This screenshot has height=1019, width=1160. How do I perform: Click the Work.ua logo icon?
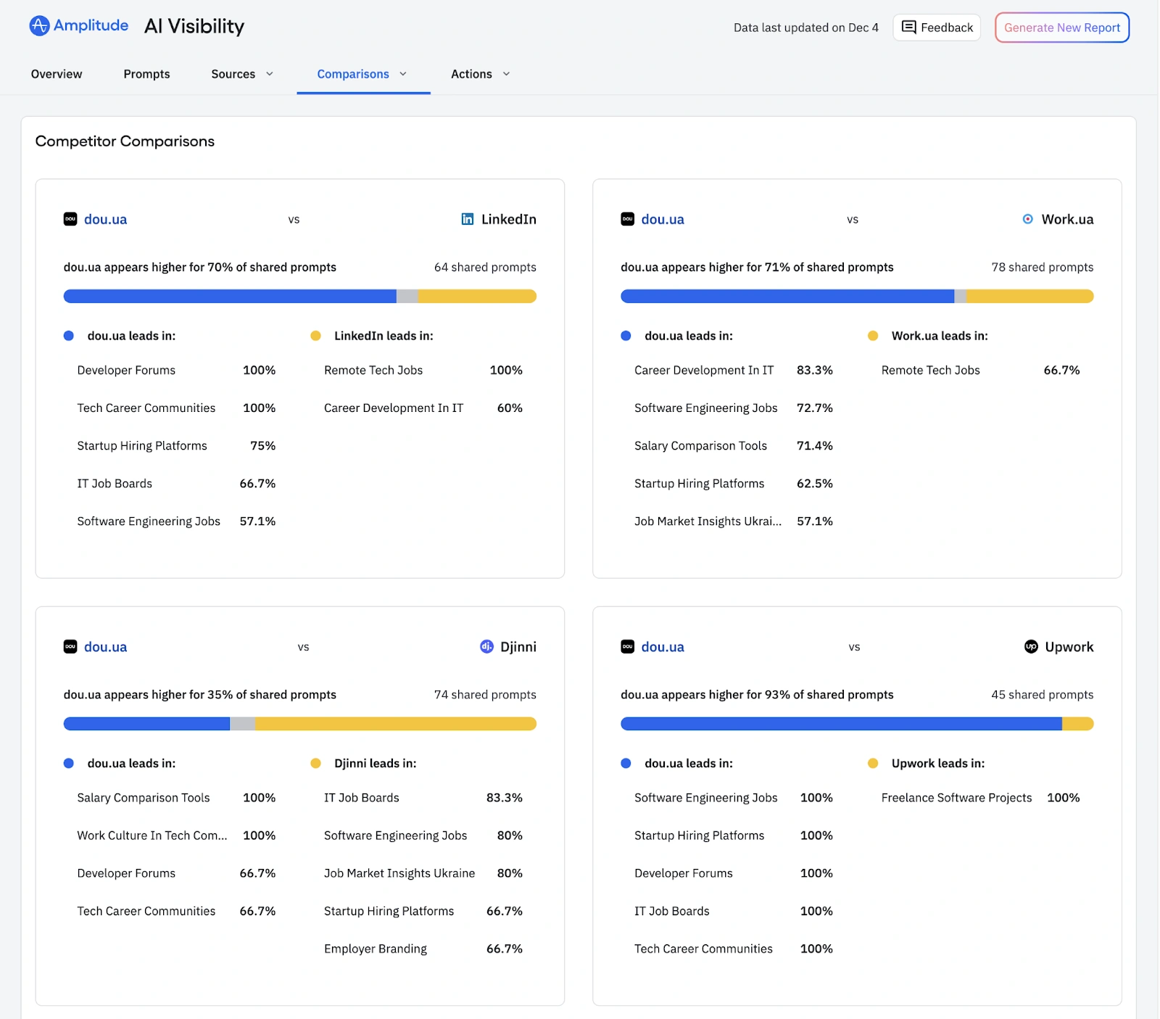[1027, 219]
